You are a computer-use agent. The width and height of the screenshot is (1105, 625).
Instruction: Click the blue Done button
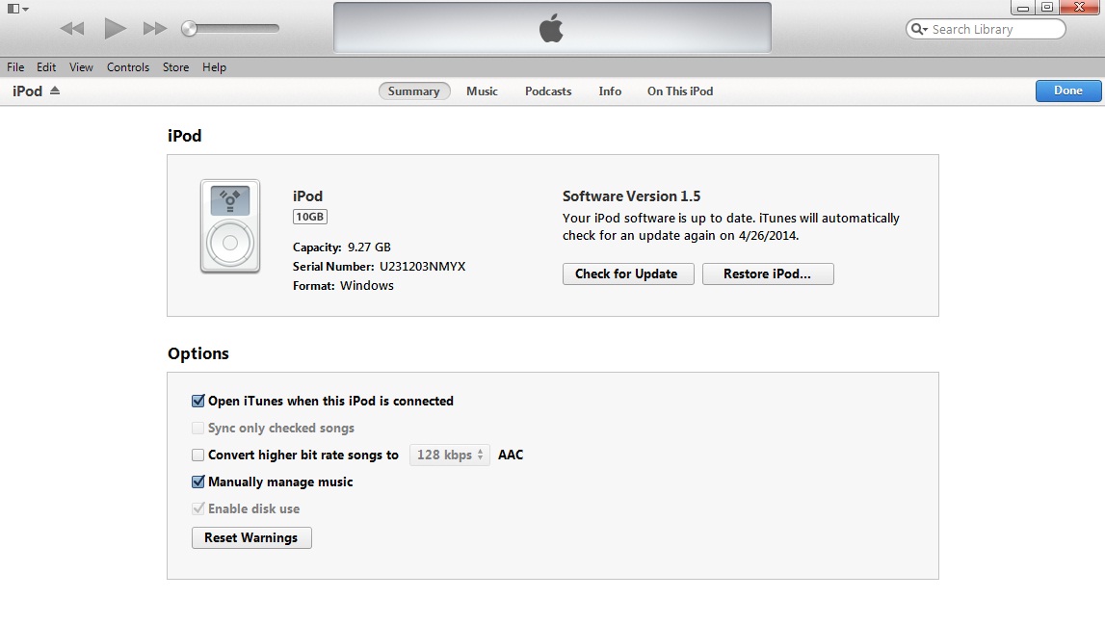[1067, 91]
